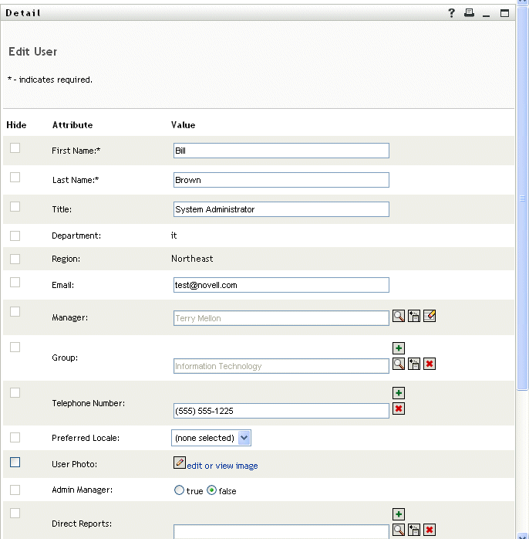Remove the Information Technology group entry

click(x=430, y=364)
